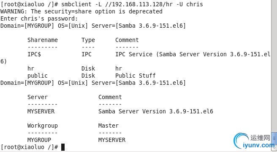Click the Server column header
277x152 pixels.
(38, 97)
